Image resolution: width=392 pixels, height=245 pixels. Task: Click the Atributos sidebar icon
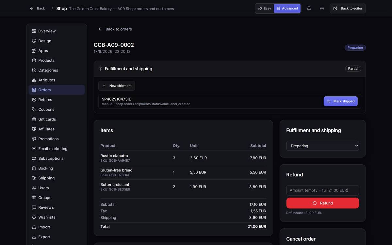coord(34,80)
